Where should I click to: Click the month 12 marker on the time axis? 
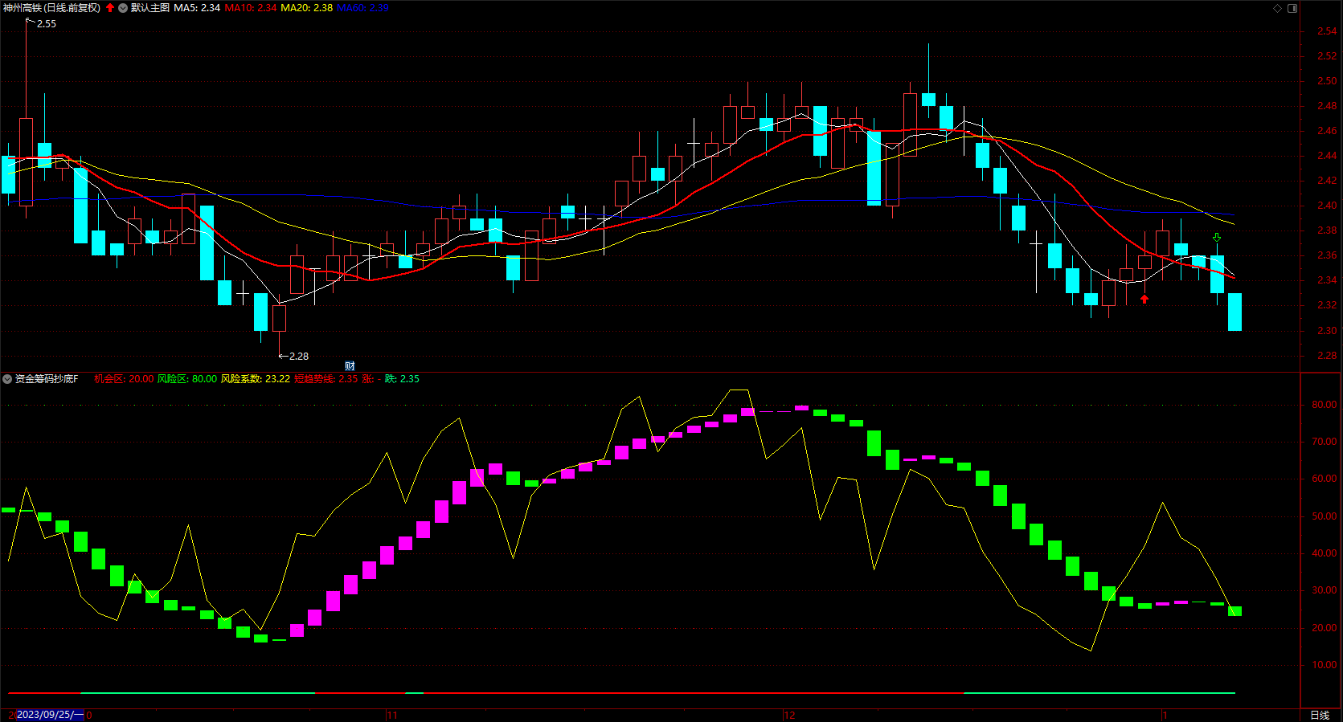click(789, 715)
